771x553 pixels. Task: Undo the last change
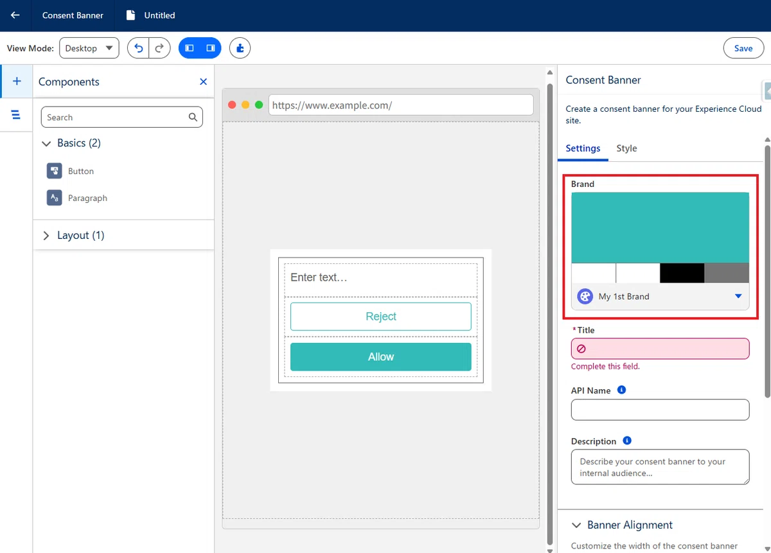point(138,48)
